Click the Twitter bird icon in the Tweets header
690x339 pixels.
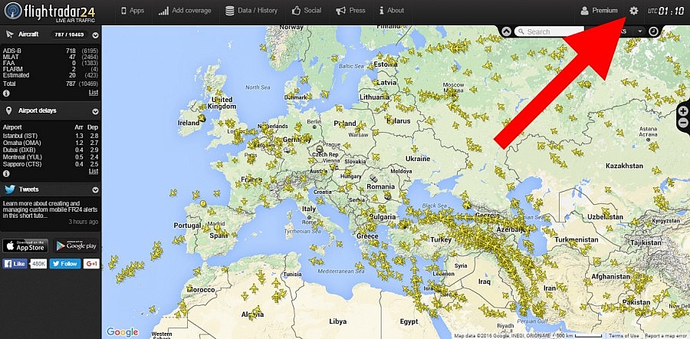point(10,189)
